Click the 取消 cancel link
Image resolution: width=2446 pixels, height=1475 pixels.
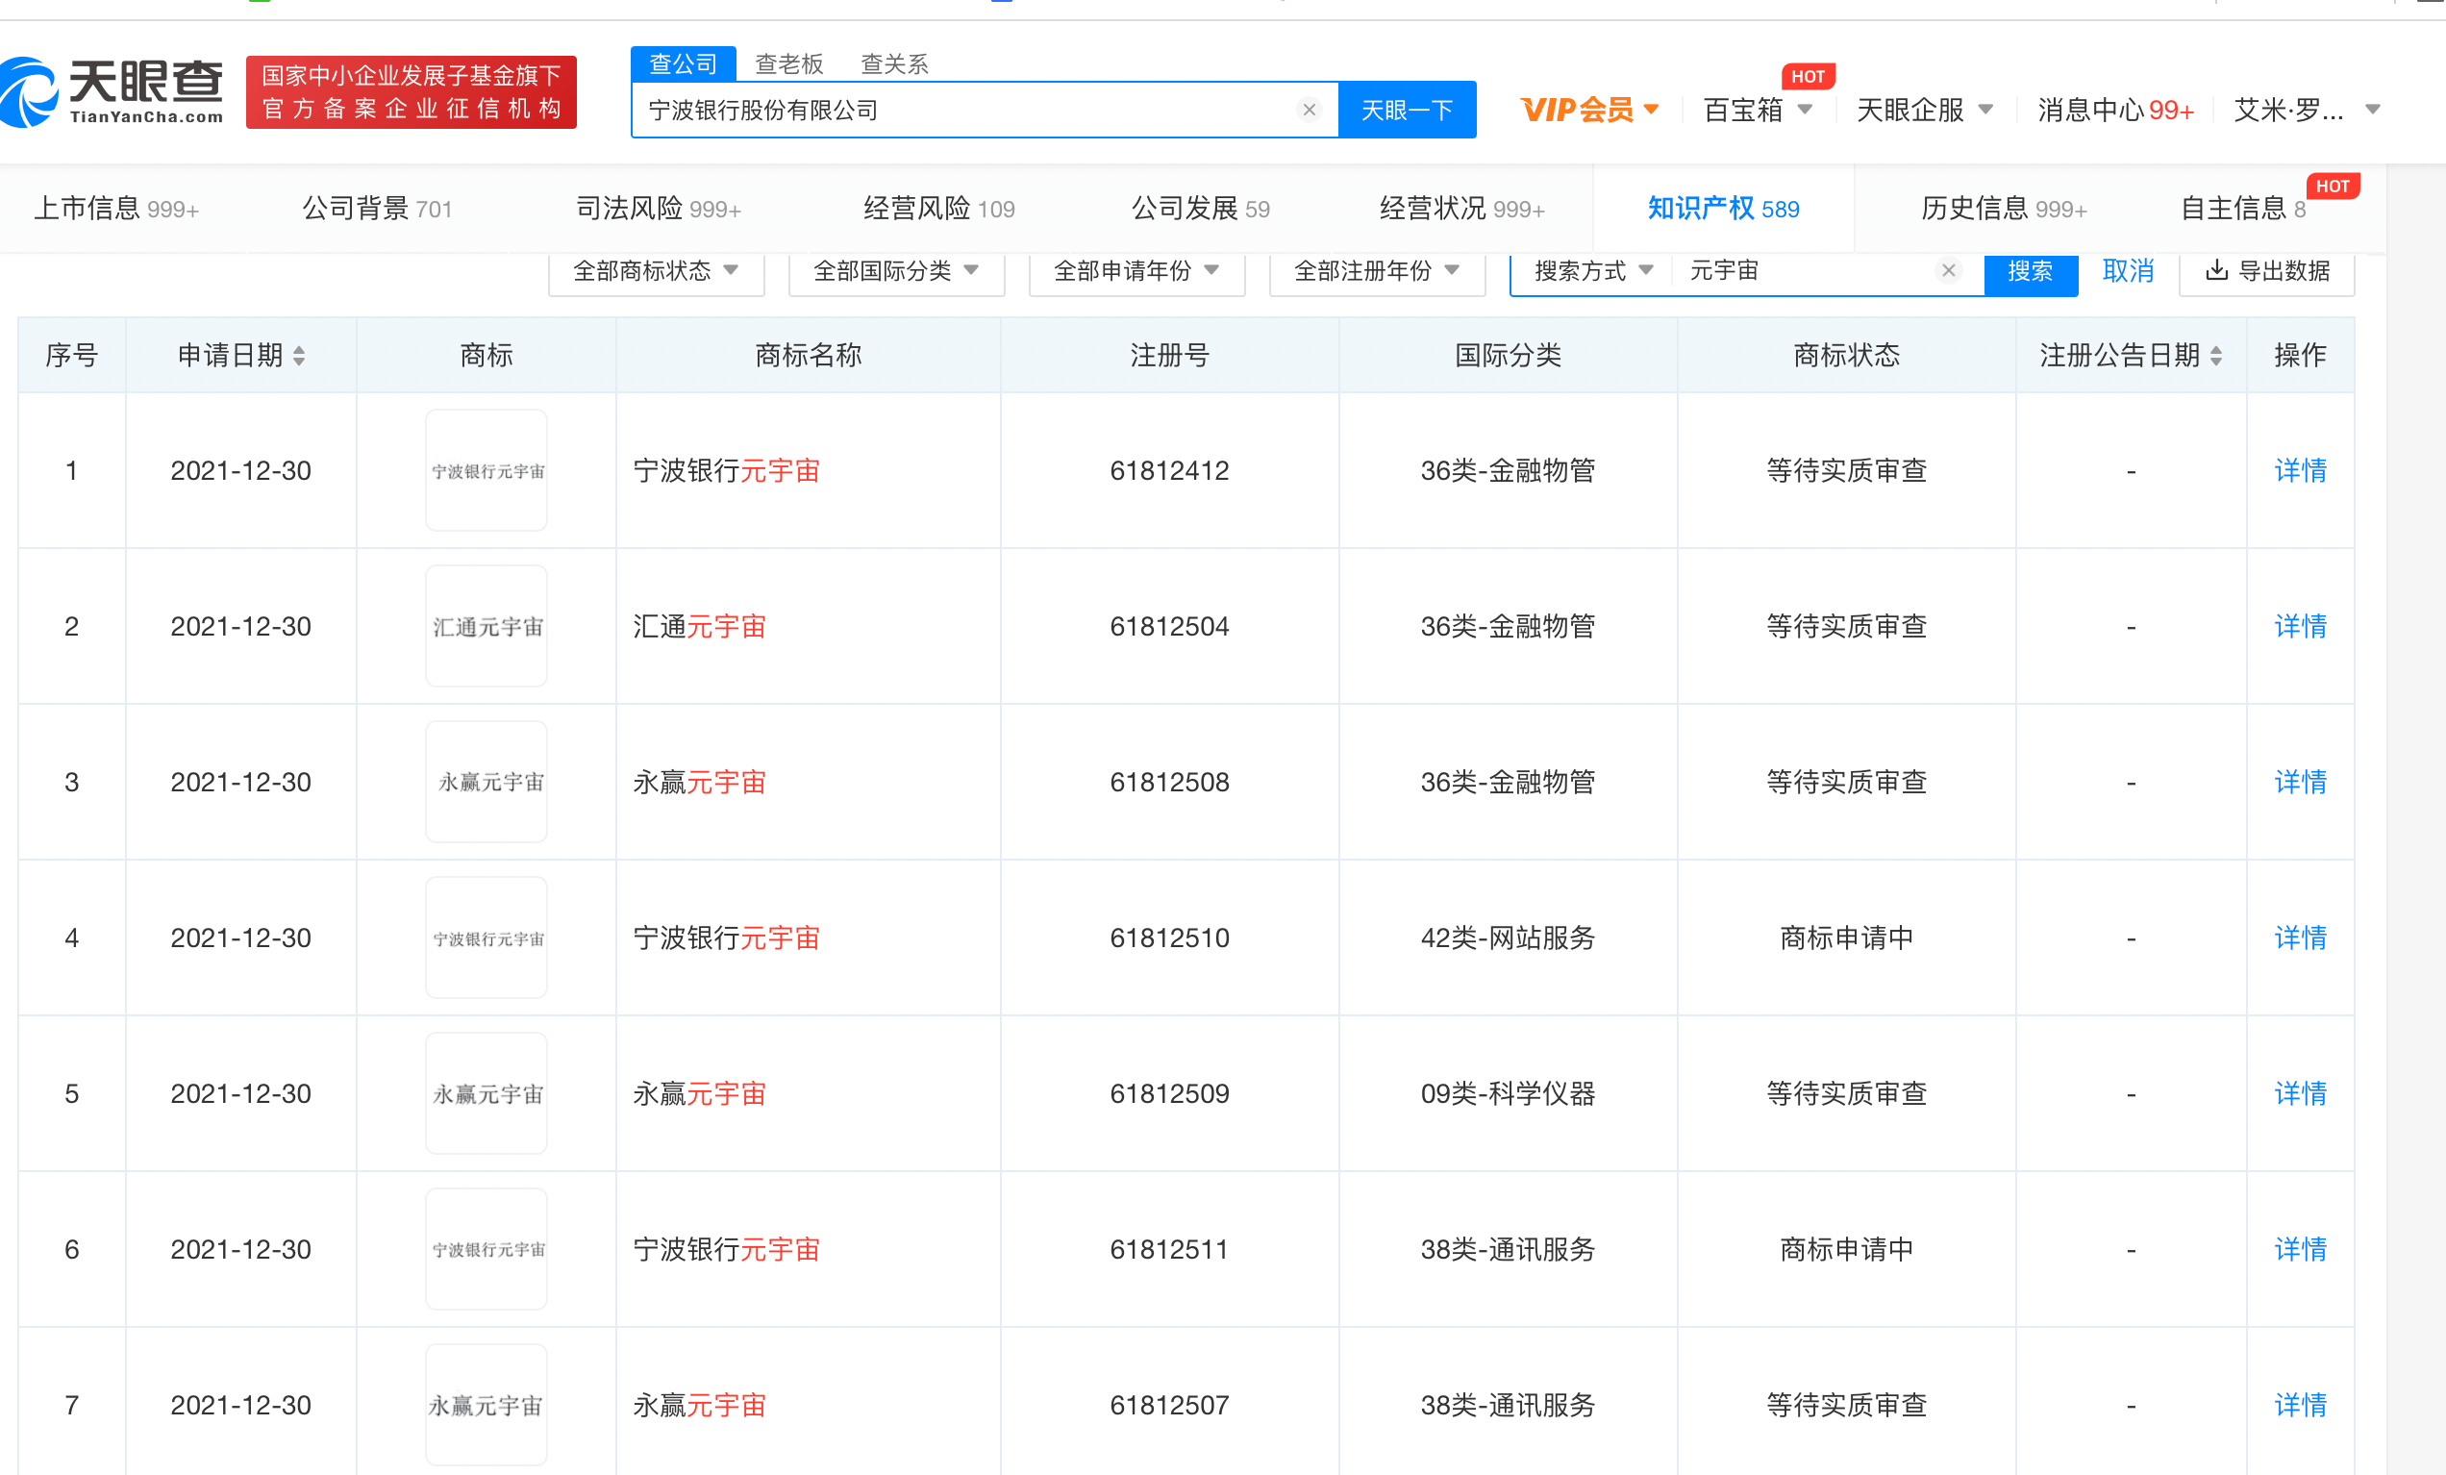coord(2127,271)
